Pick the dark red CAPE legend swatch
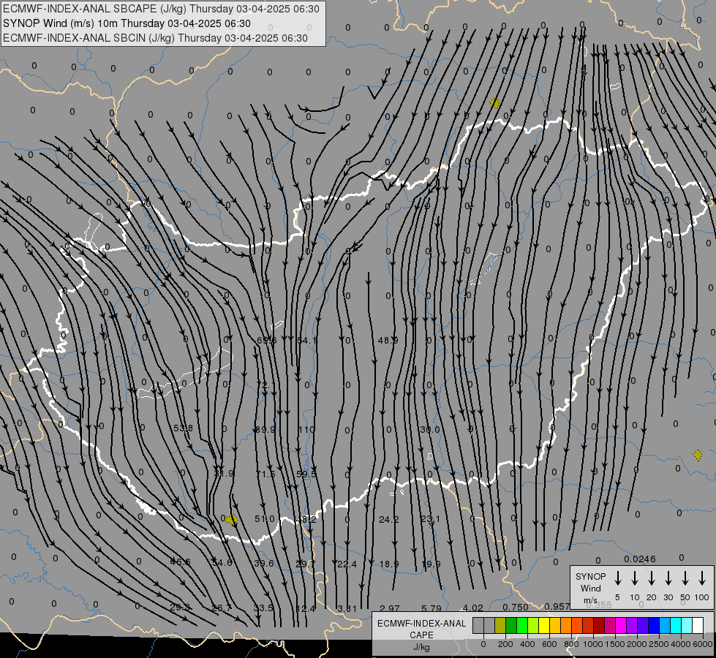This screenshot has height=658, width=716. [599, 626]
